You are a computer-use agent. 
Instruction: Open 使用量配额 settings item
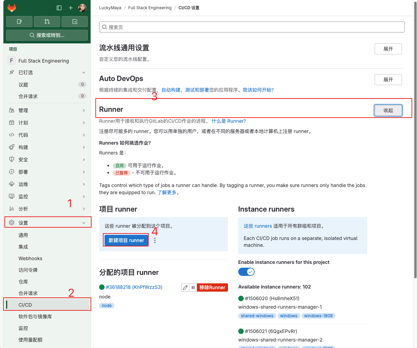click(x=47, y=340)
